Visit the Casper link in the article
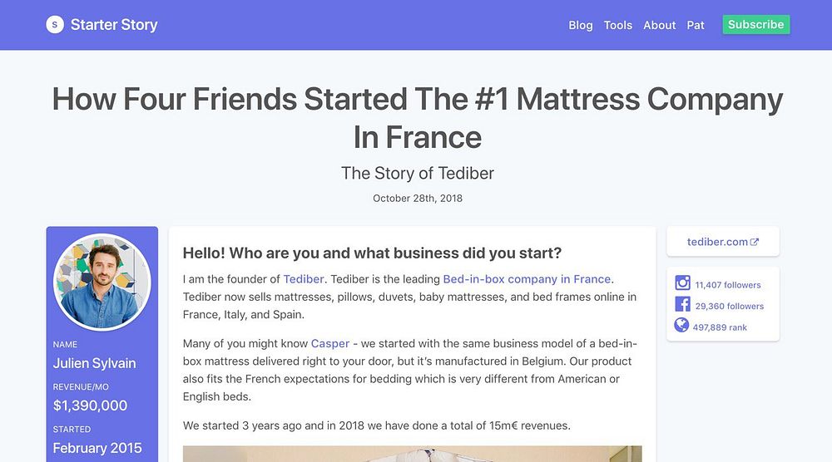Screen dimensions: 832x462 click(x=330, y=343)
